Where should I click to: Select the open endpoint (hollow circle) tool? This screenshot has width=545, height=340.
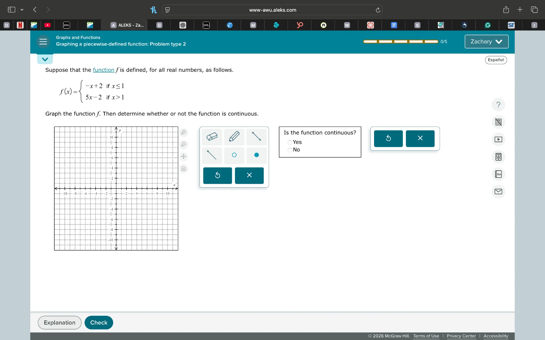click(x=234, y=155)
